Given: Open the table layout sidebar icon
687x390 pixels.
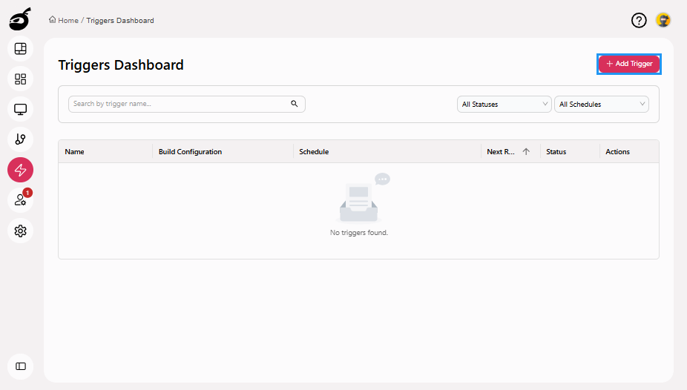Looking at the screenshot, I should click(x=21, y=49).
